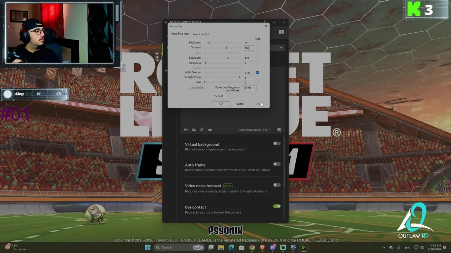Open File Explorer from the taskbar

[221, 247]
